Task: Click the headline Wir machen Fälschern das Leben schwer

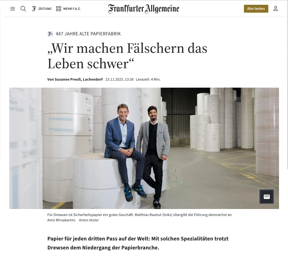Action: [127, 56]
